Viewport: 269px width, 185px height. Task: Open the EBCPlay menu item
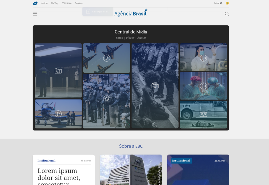click(x=55, y=3)
